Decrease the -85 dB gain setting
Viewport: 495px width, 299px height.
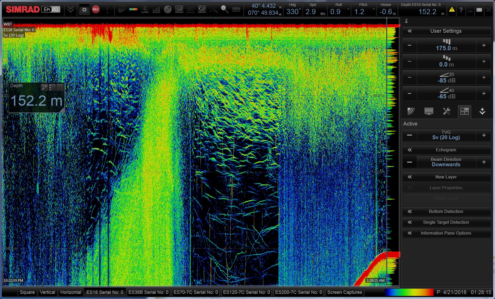[x=409, y=78]
